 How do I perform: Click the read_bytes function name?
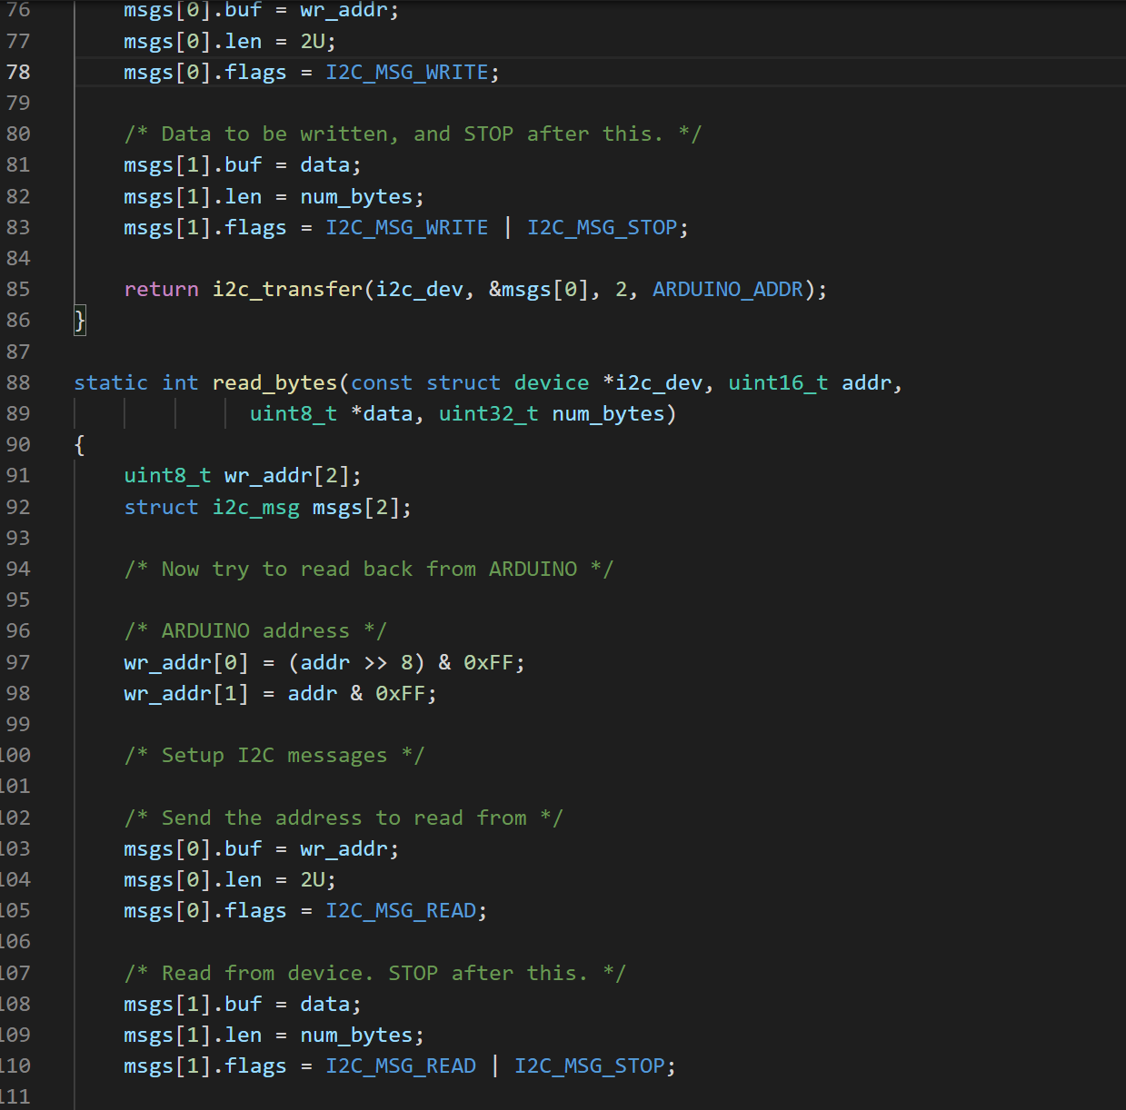point(275,382)
